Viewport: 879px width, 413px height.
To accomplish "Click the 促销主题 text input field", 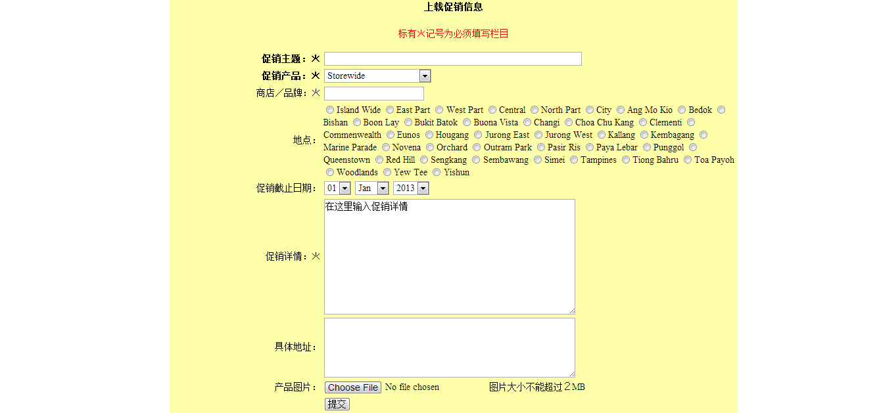I will coord(452,59).
